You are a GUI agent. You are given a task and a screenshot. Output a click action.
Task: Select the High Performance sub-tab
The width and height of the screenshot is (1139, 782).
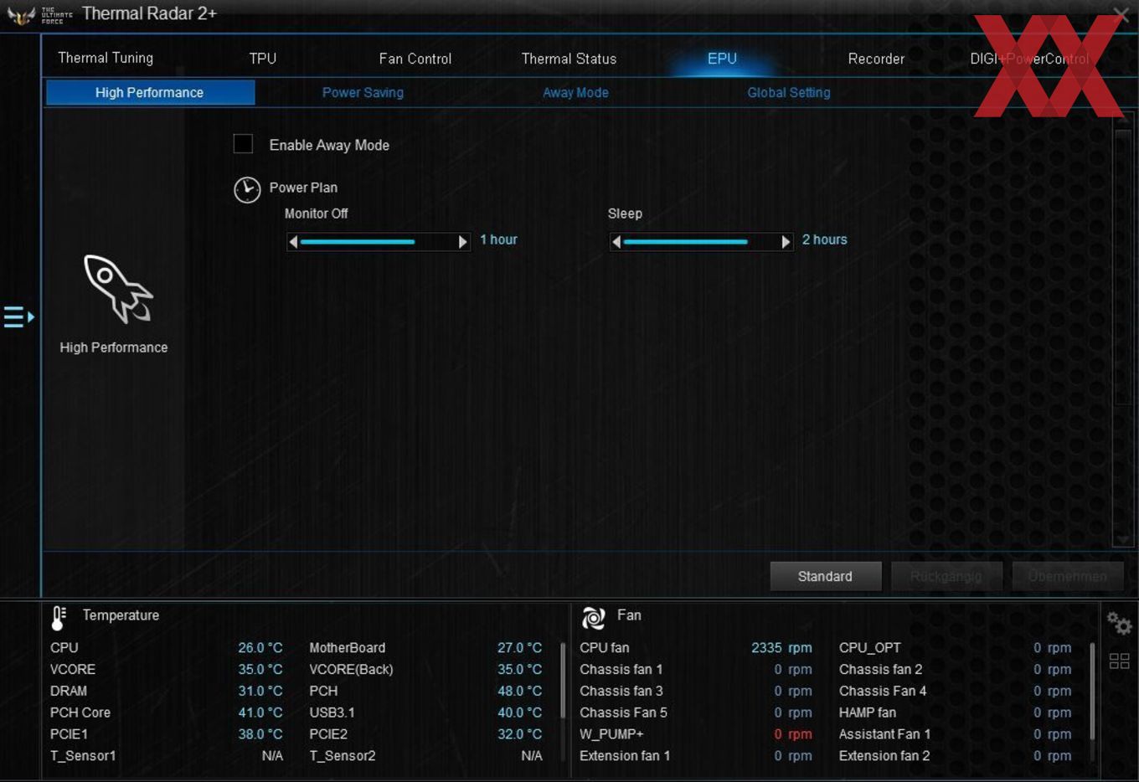click(x=150, y=92)
